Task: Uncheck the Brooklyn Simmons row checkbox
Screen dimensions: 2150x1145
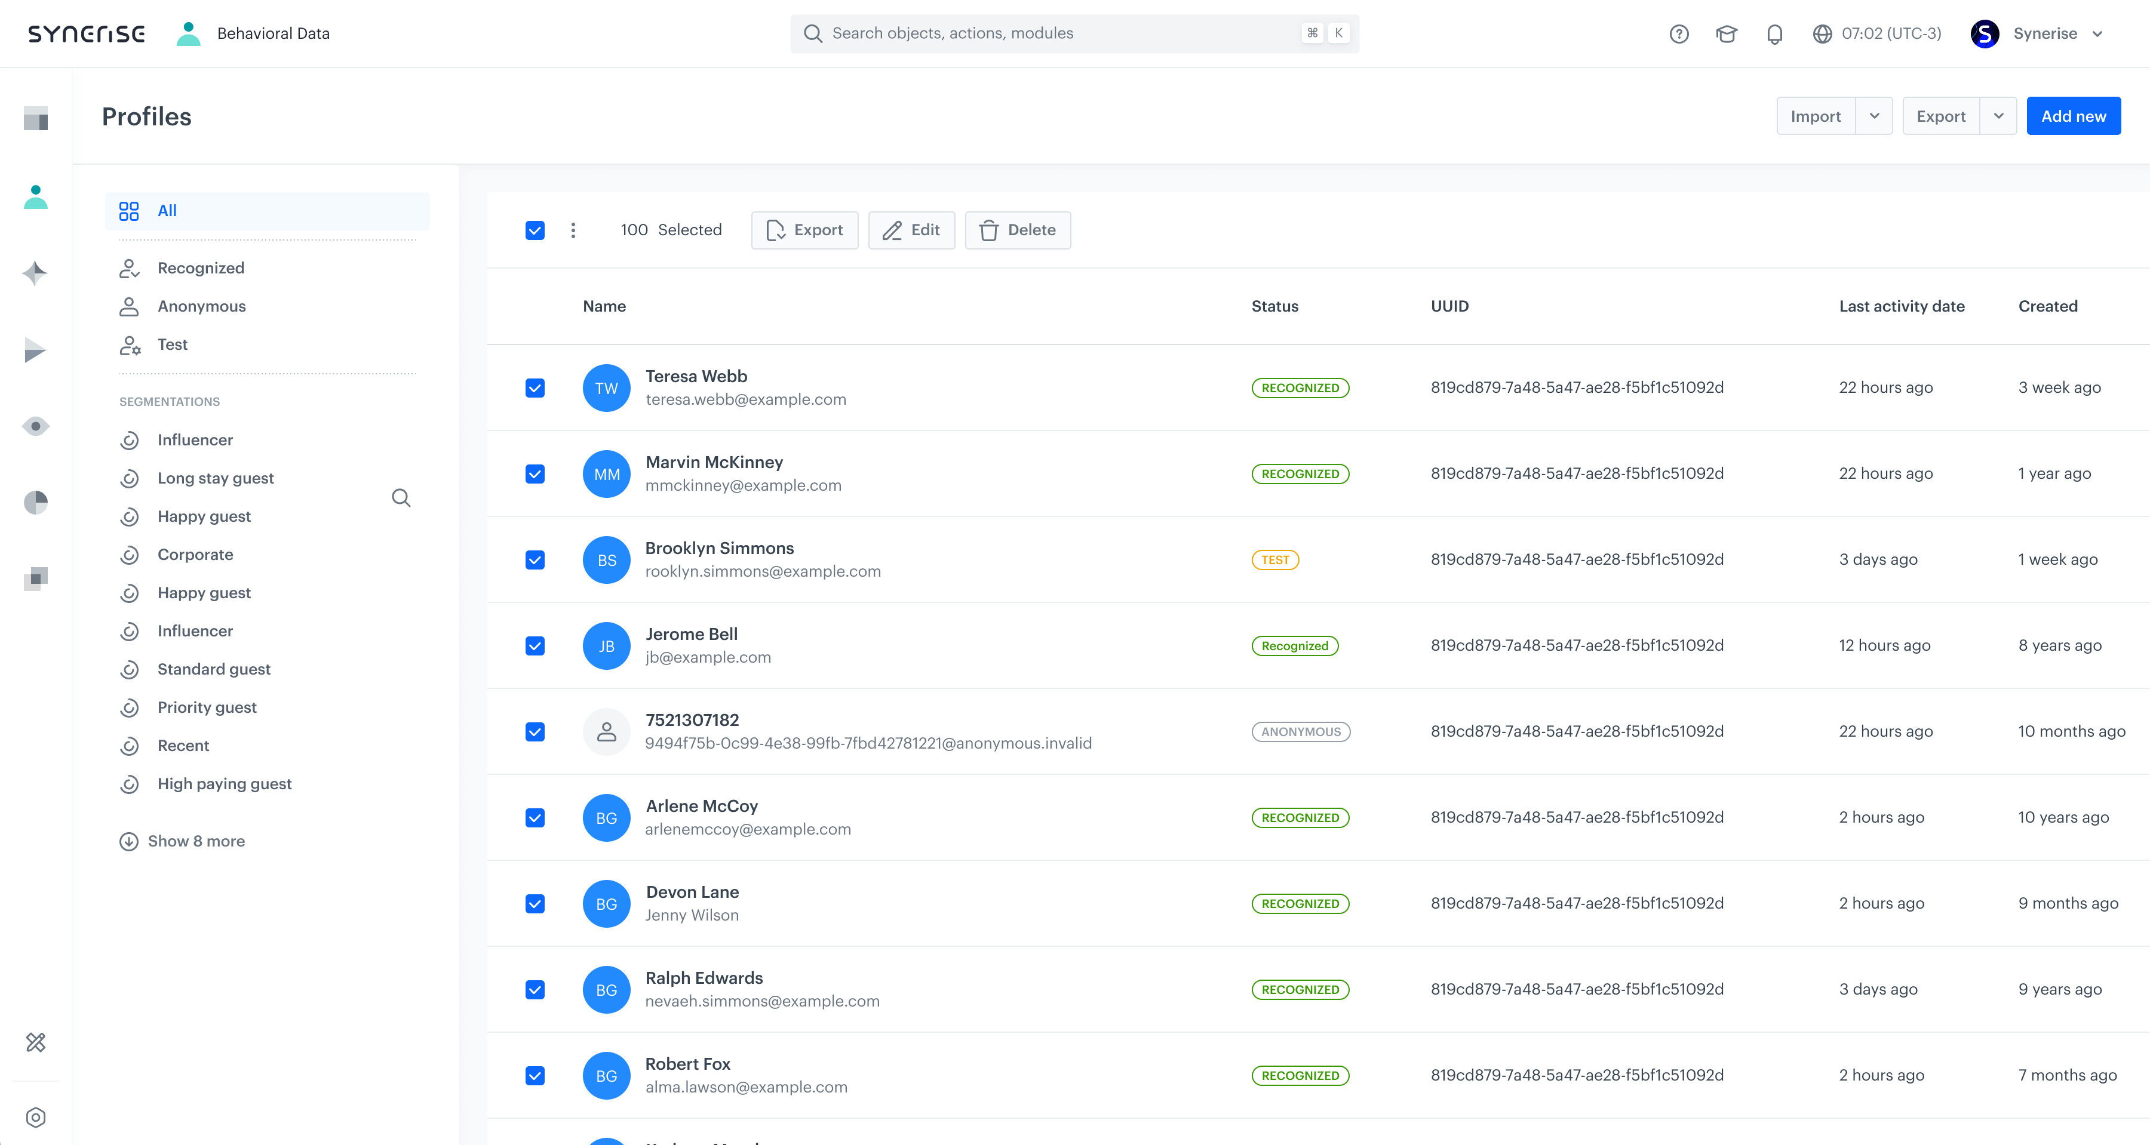Action: pyautogui.click(x=535, y=559)
